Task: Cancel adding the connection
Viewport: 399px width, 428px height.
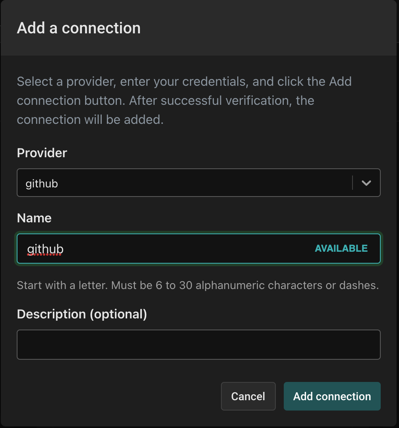Action: [248, 396]
